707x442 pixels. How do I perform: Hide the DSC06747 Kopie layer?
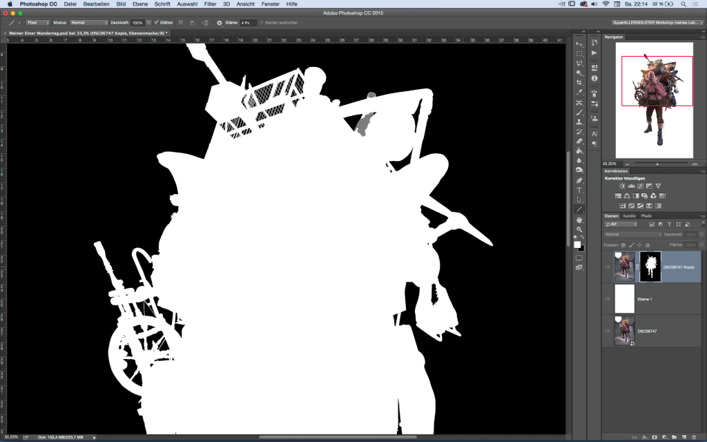pos(608,267)
